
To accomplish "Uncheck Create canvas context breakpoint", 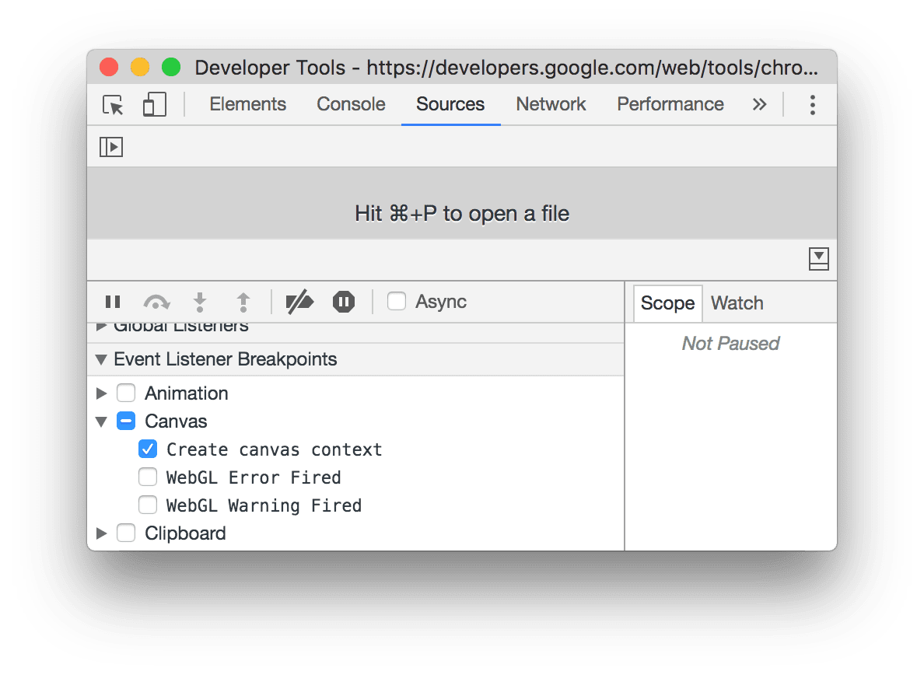I will tap(148, 449).
